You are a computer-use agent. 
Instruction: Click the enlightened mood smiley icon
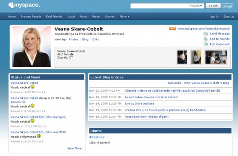(x=39, y=136)
